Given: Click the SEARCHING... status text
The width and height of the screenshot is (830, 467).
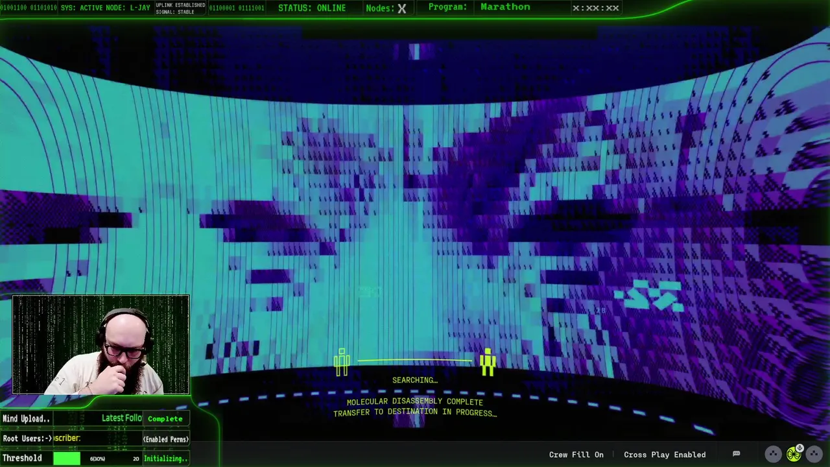Looking at the screenshot, I should click(x=415, y=380).
